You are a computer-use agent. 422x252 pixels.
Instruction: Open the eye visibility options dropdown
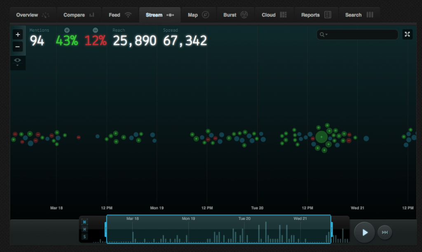click(x=18, y=62)
